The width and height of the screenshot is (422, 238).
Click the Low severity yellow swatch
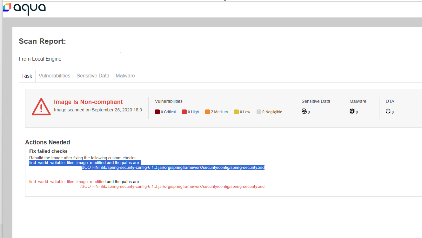tap(236, 112)
